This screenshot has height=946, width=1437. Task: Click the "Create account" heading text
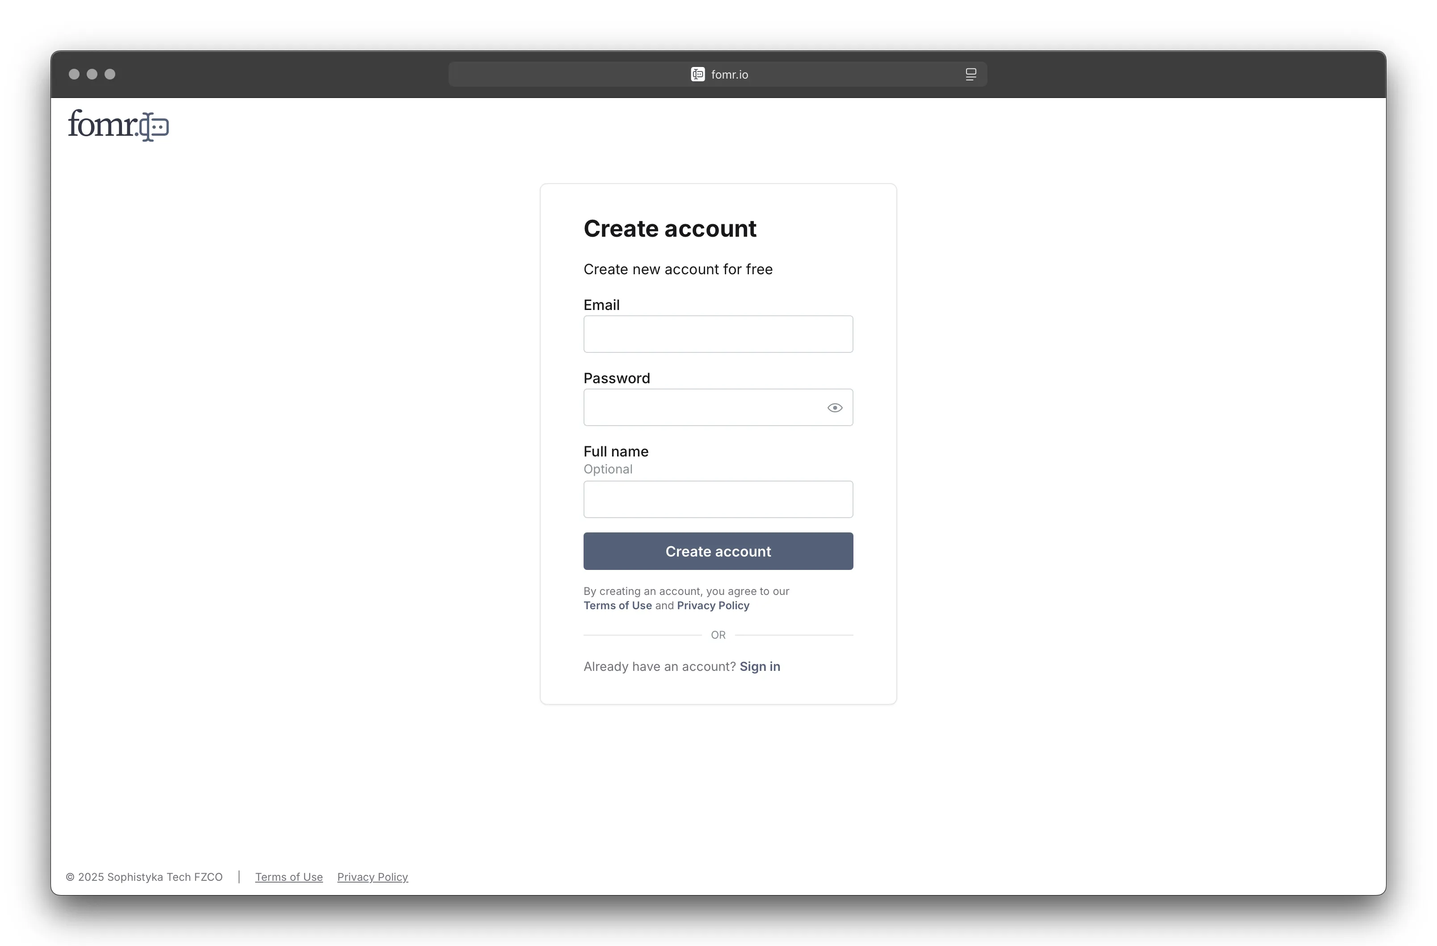[x=670, y=229]
